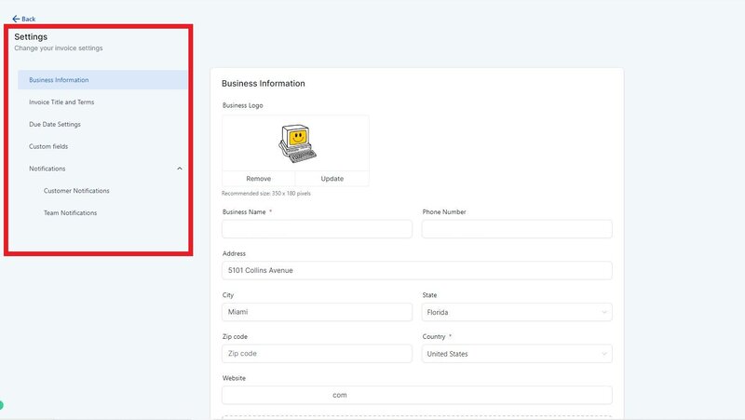The width and height of the screenshot is (745, 420).
Task: Update the business logo
Action: point(332,179)
